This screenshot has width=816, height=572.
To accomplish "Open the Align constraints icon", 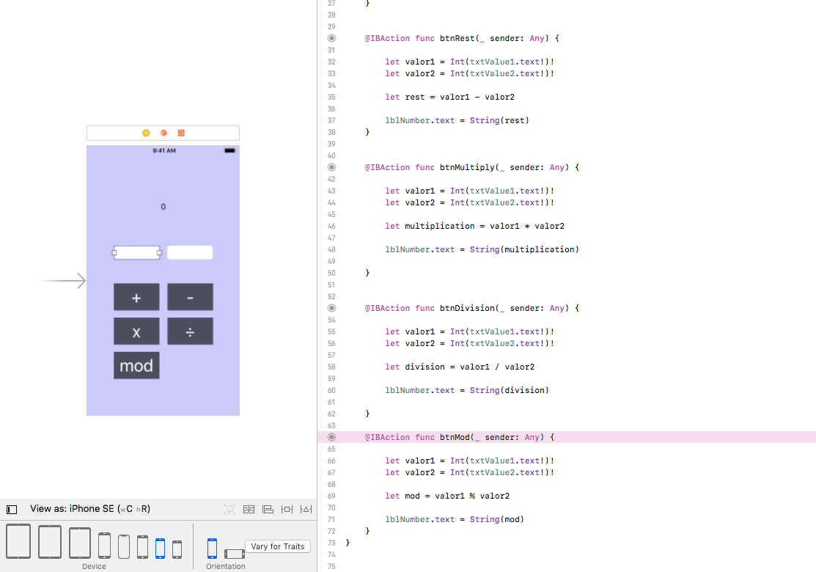I will click(267, 508).
